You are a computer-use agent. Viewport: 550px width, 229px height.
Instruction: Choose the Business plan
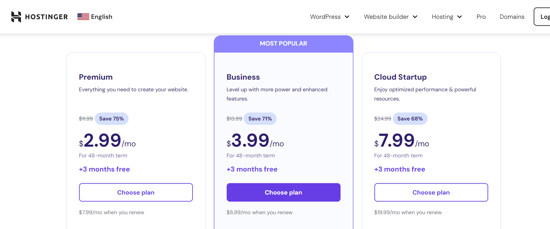pyautogui.click(x=283, y=192)
